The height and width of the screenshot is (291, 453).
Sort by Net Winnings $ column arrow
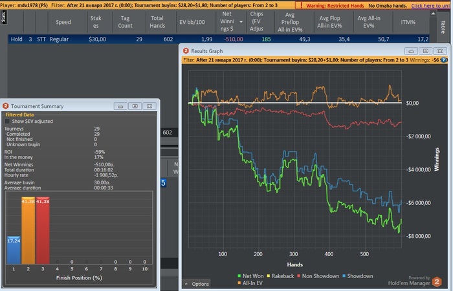tap(241, 21)
